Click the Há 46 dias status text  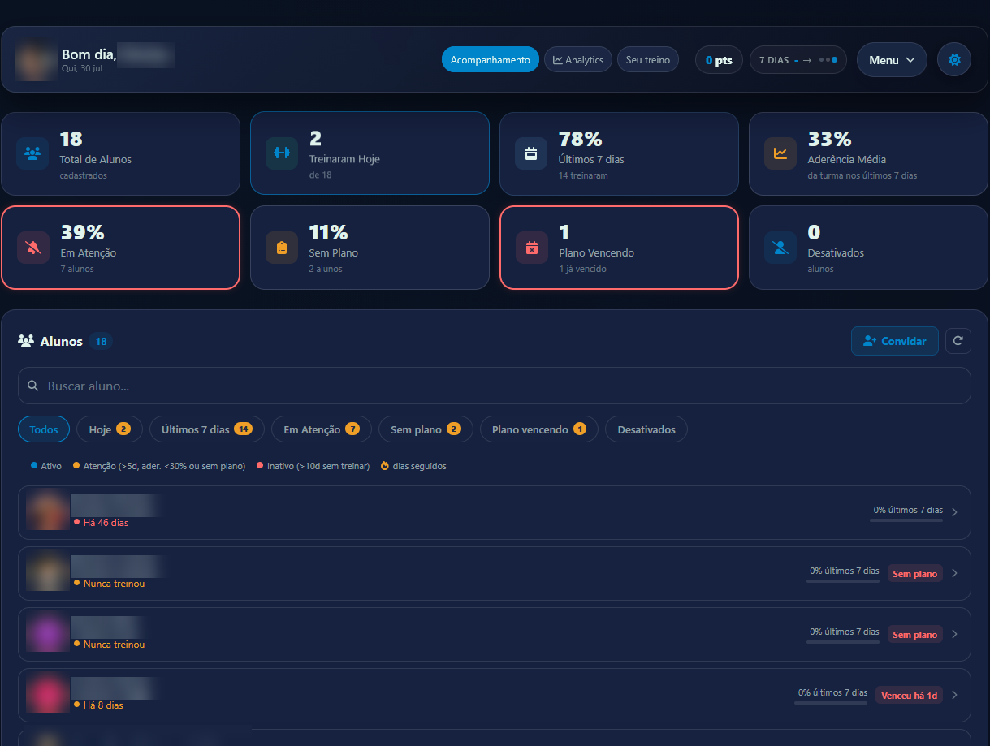click(x=106, y=523)
